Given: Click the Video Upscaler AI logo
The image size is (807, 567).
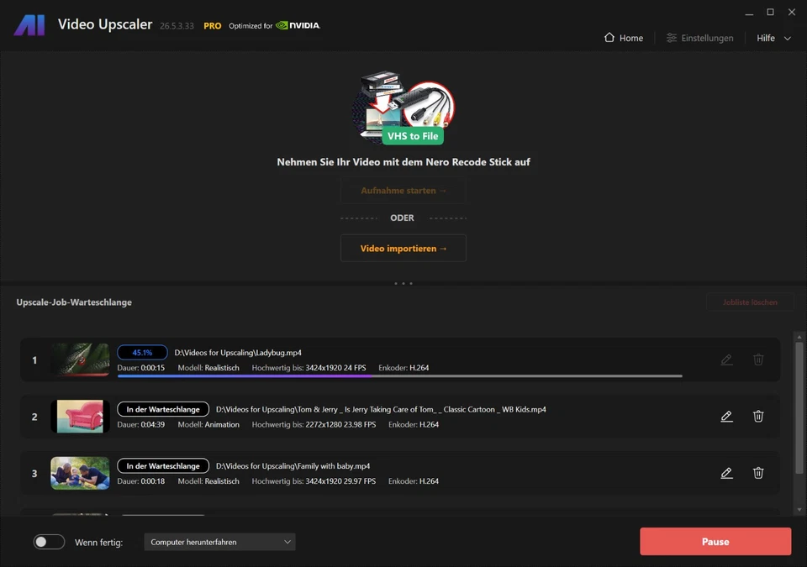Looking at the screenshot, I should point(29,24).
